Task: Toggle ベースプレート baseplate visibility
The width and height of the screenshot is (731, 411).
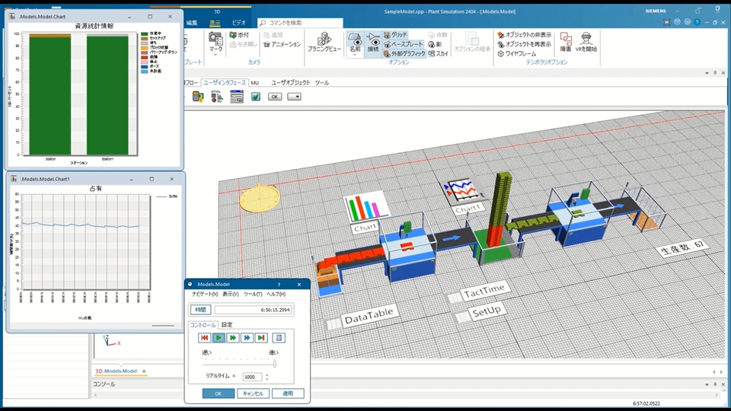Action: [x=402, y=44]
